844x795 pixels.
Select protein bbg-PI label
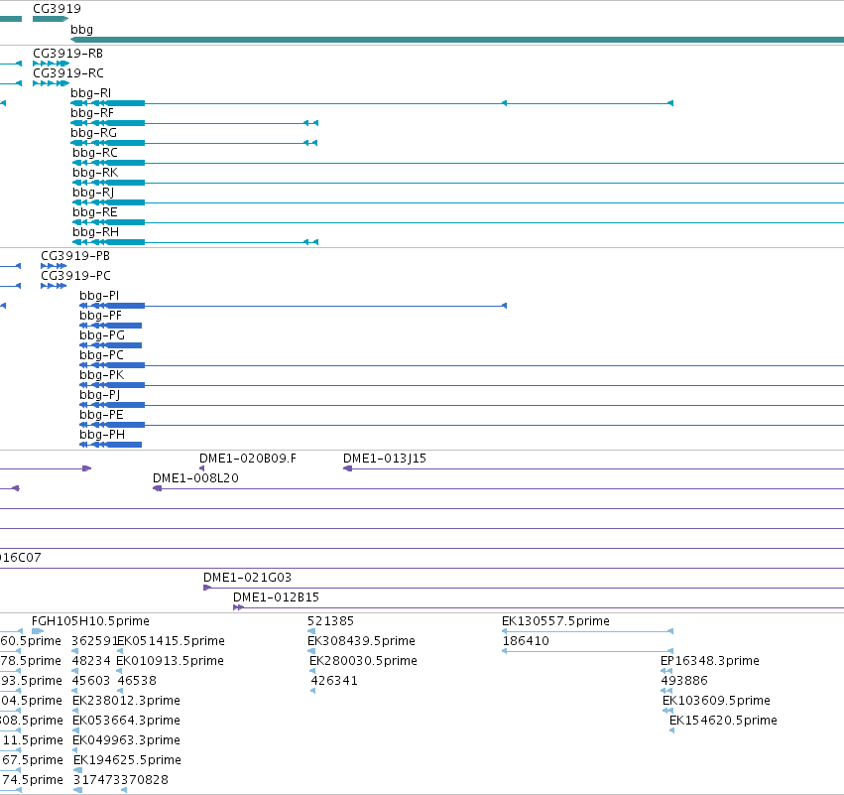pos(99,296)
